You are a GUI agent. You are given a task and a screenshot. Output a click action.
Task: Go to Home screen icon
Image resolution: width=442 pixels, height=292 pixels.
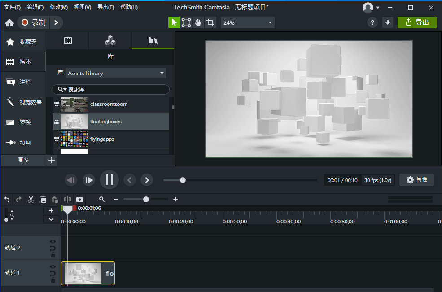pyautogui.click(x=9, y=22)
